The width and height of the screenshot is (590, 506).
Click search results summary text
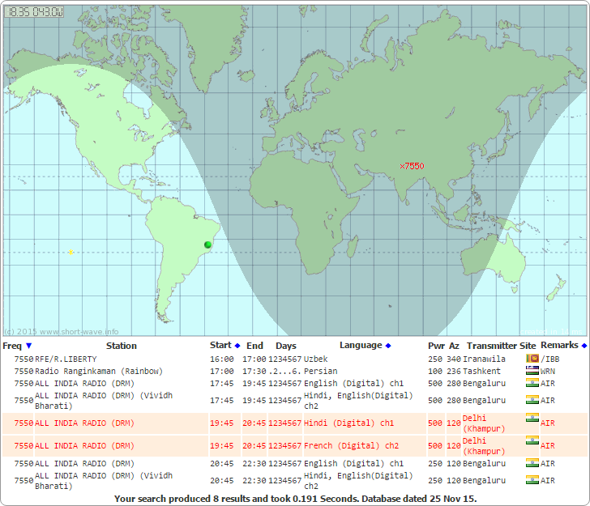coord(295,499)
